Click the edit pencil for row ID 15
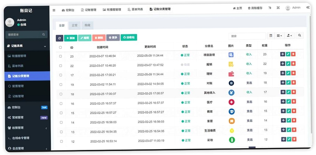 click(289, 111)
